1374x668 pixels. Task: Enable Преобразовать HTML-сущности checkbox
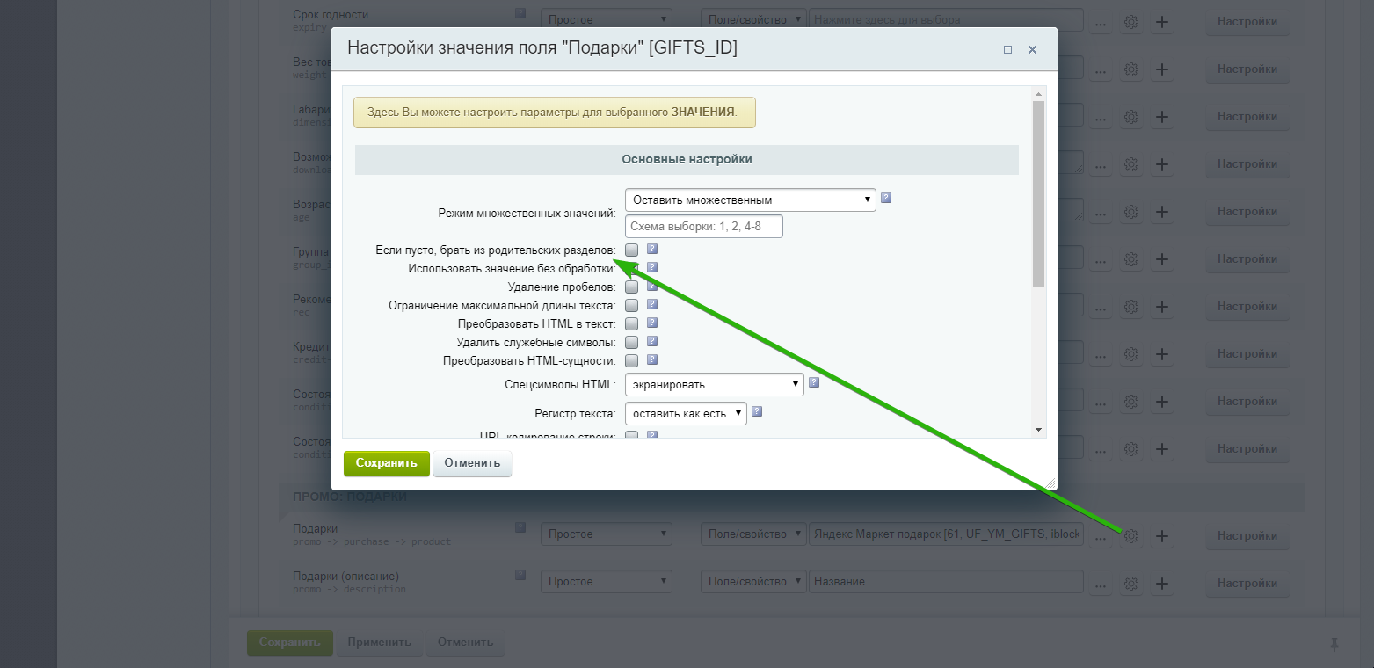pyautogui.click(x=631, y=360)
